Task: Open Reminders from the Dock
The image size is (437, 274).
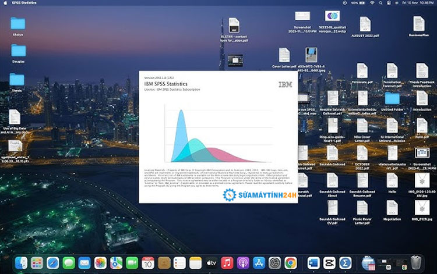Action: [179, 263]
